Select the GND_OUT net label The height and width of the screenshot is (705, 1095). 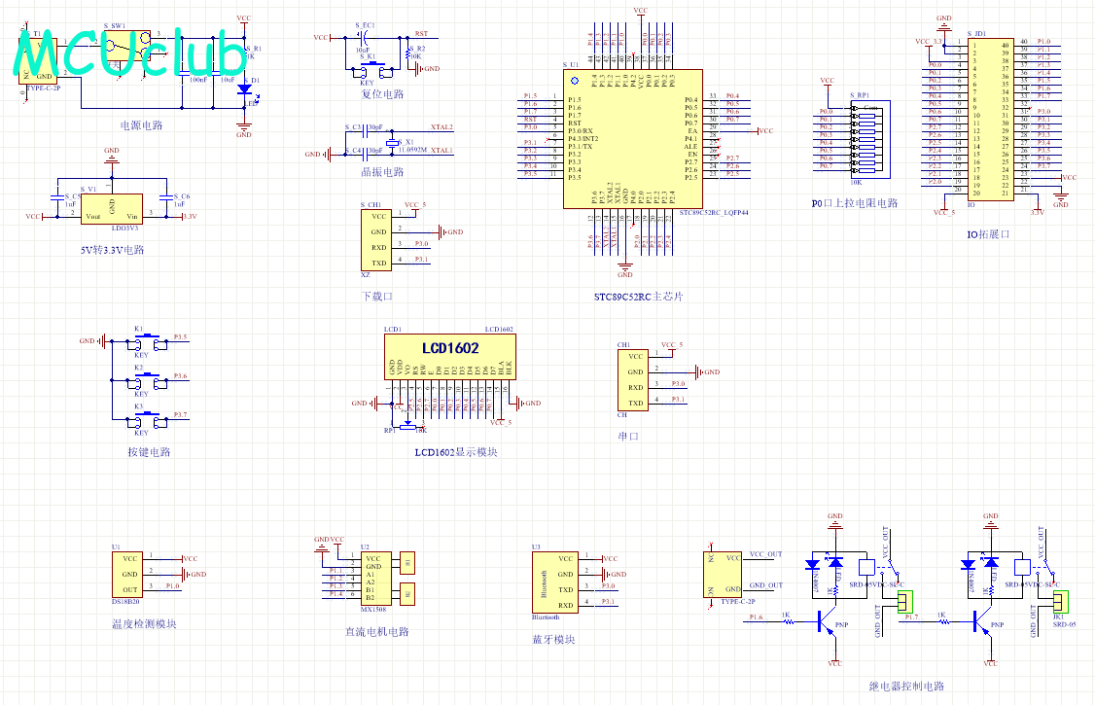(x=766, y=585)
